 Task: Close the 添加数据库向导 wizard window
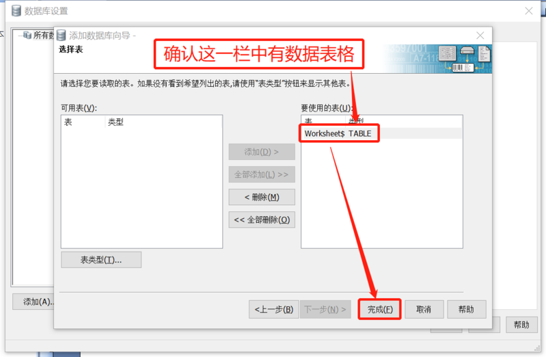[x=480, y=35]
